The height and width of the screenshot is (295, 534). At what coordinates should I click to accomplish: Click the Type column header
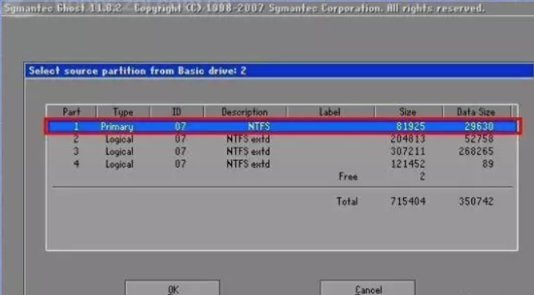pos(123,111)
